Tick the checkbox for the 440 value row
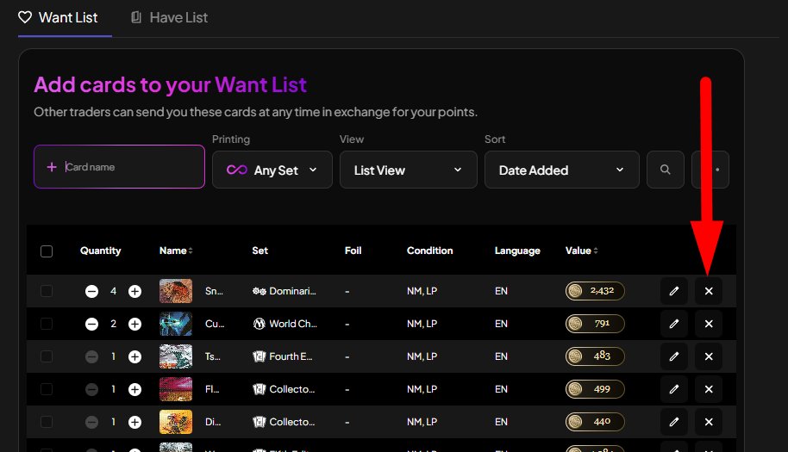Image resolution: width=788 pixels, height=452 pixels. click(47, 422)
